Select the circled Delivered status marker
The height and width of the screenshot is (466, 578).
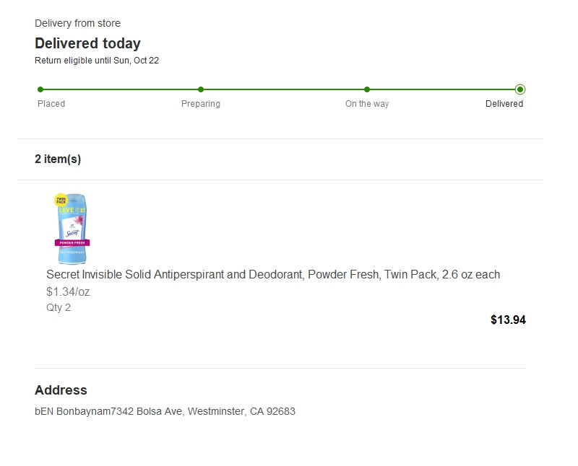pyautogui.click(x=520, y=89)
